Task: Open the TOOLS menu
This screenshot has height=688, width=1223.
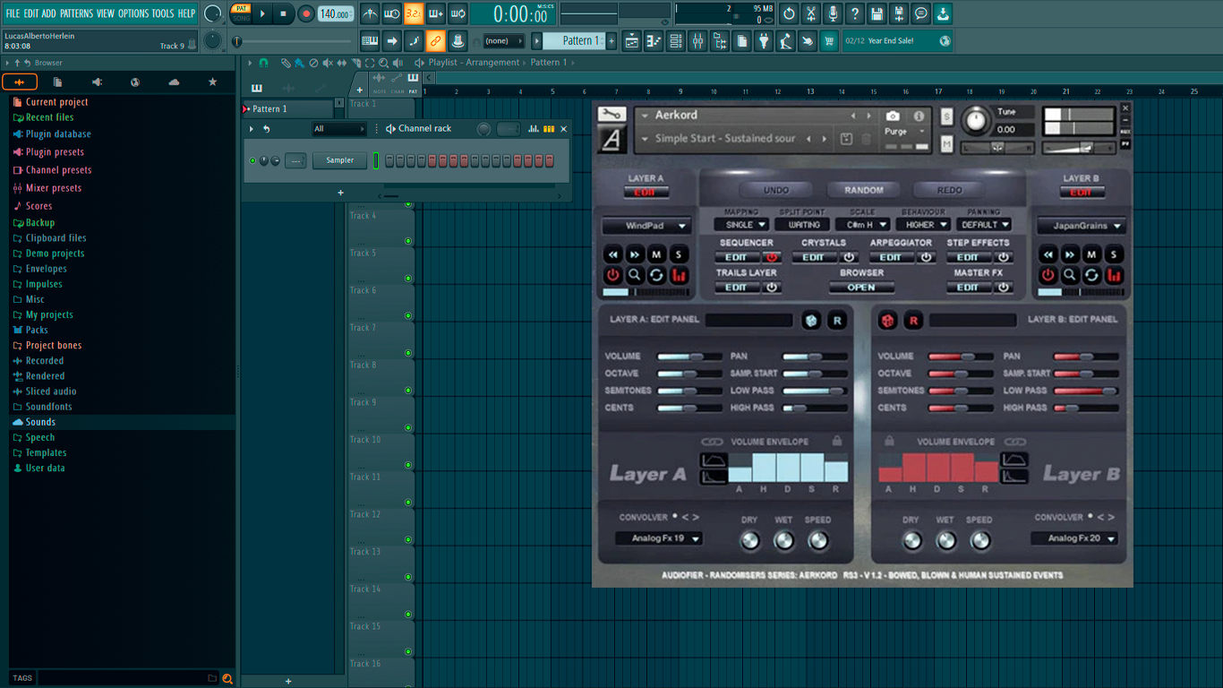Action: point(163,13)
